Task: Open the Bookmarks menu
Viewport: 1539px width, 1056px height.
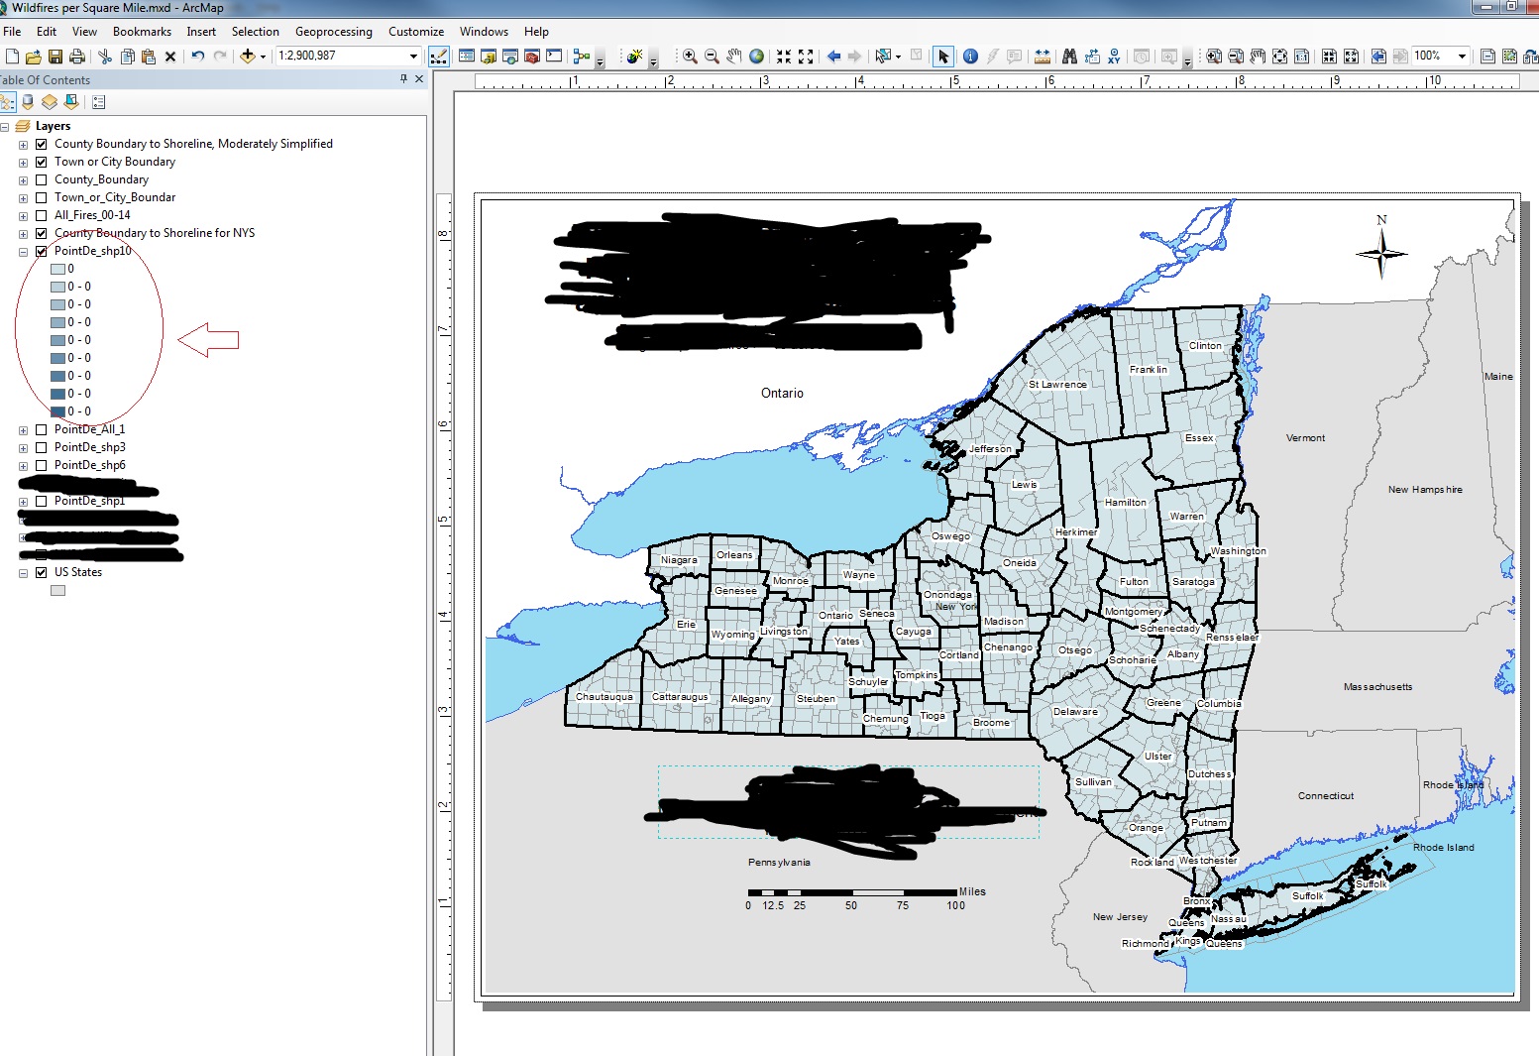Action: [142, 31]
